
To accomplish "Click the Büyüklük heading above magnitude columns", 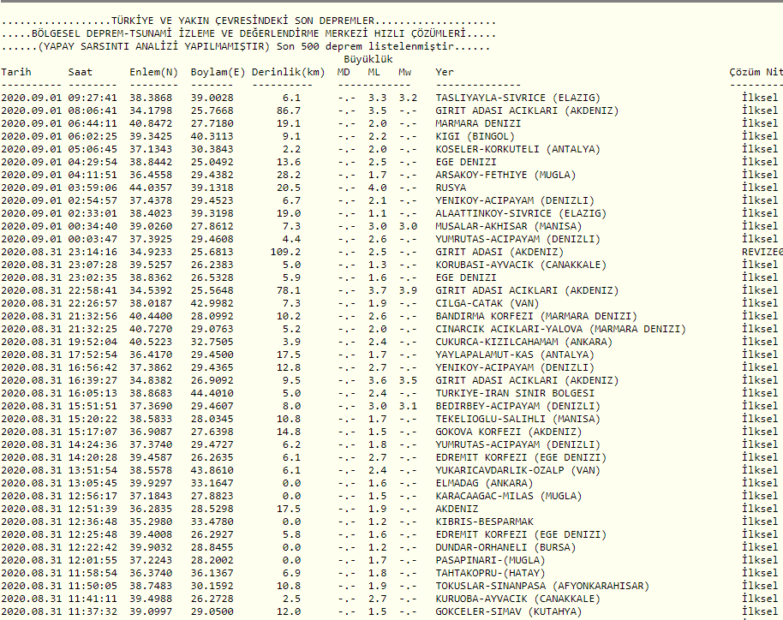I will pos(368,59).
